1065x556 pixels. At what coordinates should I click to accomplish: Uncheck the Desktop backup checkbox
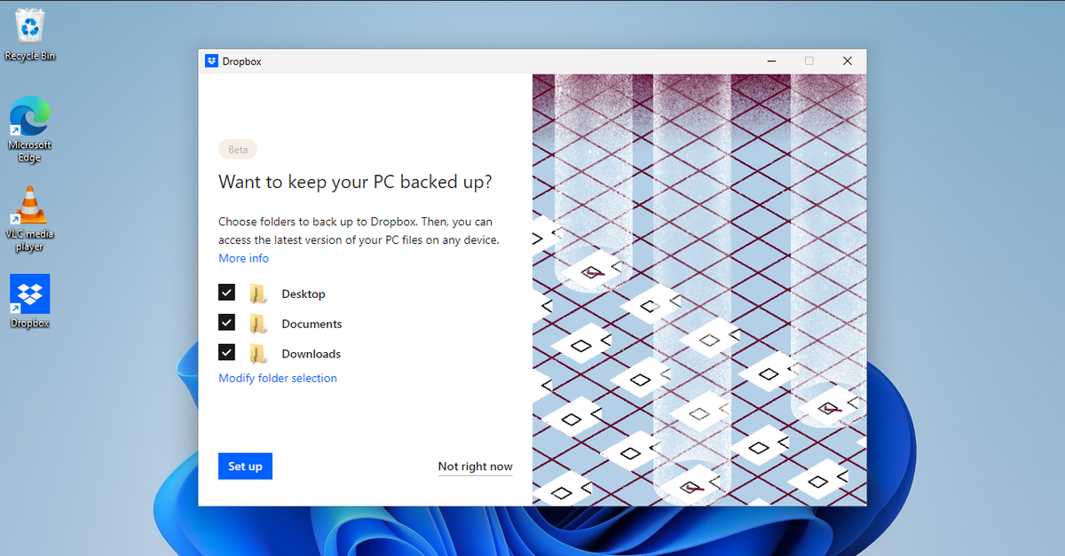coord(226,293)
